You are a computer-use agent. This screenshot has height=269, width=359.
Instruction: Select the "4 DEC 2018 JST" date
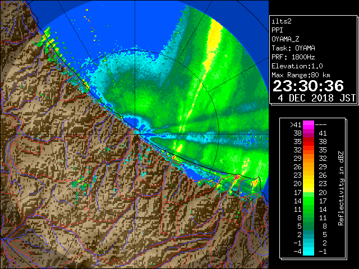pos(316,98)
